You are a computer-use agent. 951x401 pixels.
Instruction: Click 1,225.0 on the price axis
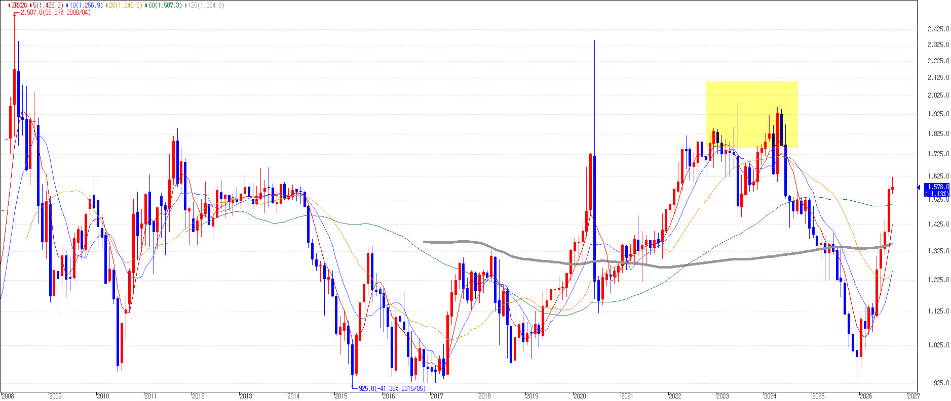coord(938,280)
